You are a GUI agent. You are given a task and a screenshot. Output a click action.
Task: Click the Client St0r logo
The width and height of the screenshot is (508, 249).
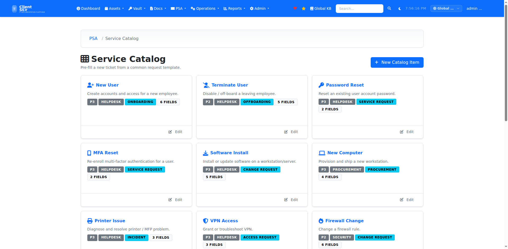coord(28,9)
